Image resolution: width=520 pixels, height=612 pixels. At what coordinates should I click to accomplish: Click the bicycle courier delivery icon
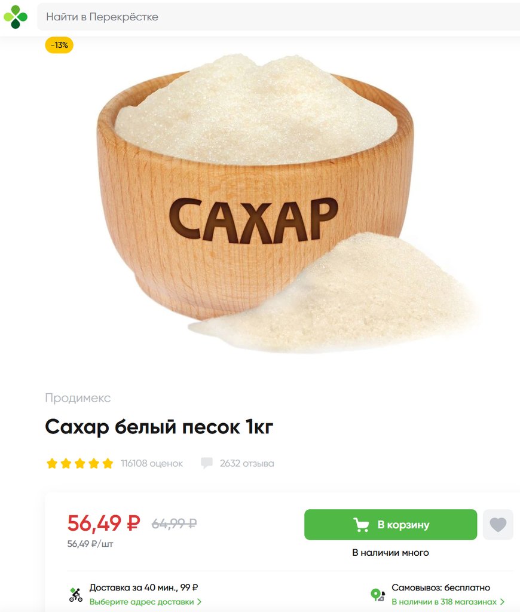[76, 595]
